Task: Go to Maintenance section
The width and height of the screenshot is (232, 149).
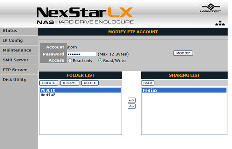Action: click(x=17, y=50)
